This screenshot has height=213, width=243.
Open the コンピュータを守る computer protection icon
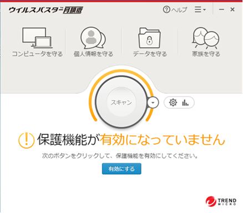pos(37,38)
